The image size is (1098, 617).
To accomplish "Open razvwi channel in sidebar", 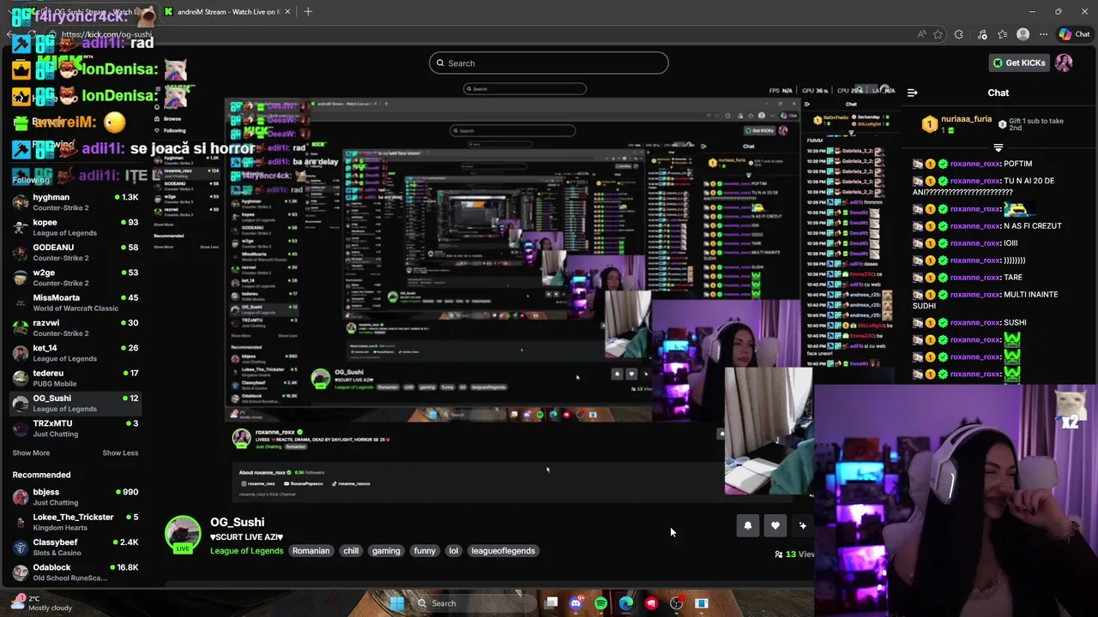I will [75, 327].
